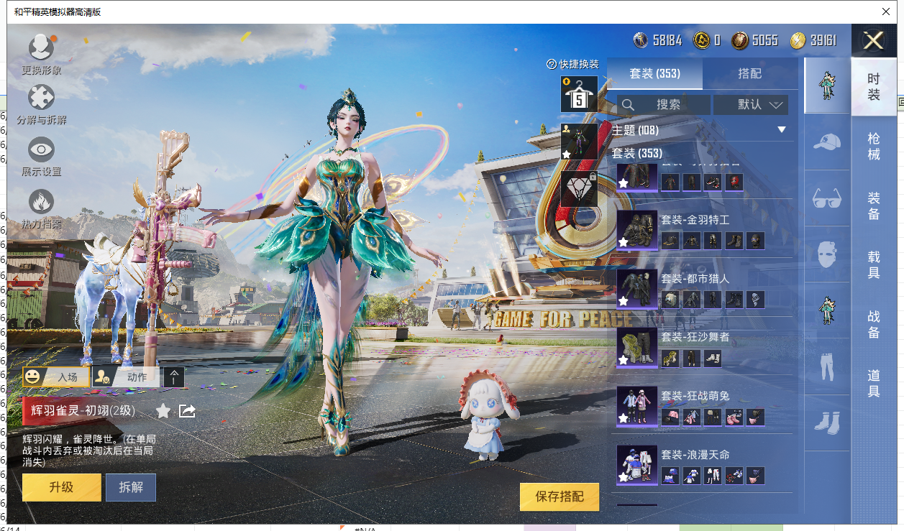Click the 套装-金羽特工 label text

pyautogui.click(x=695, y=220)
